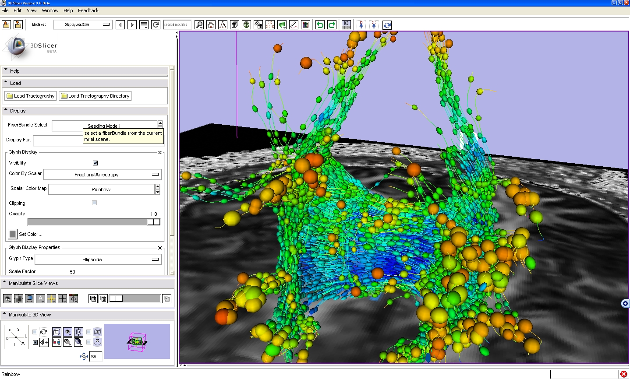Click the Load Tractography button
Screen dimensions: 630x379
31,96
